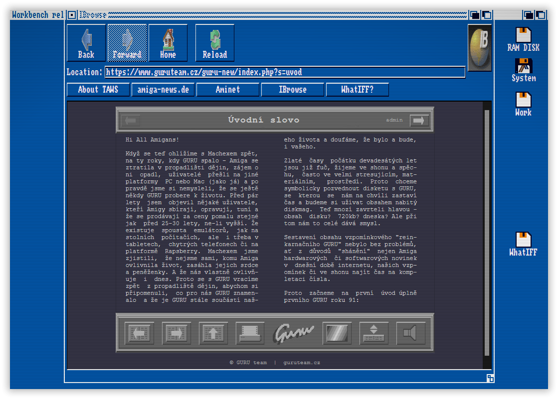558x399 pixels.
Task: Open the Aminet bookmark
Action: coord(228,90)
